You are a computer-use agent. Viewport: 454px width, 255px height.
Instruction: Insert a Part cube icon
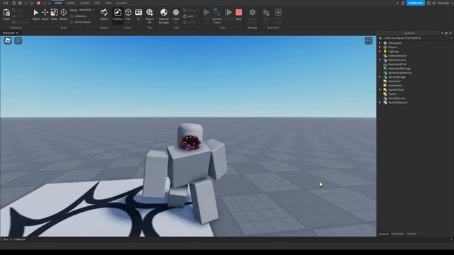pos(128,13)
